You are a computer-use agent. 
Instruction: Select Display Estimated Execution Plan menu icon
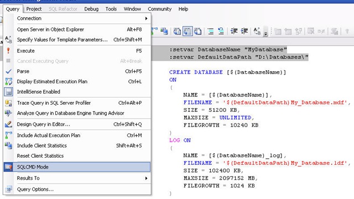pos(9,82)
